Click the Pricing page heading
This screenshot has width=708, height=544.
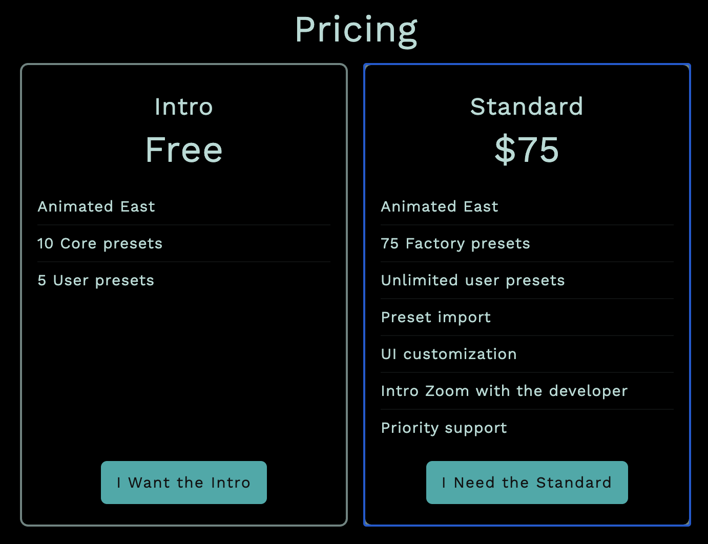click(x=356, y=30)
